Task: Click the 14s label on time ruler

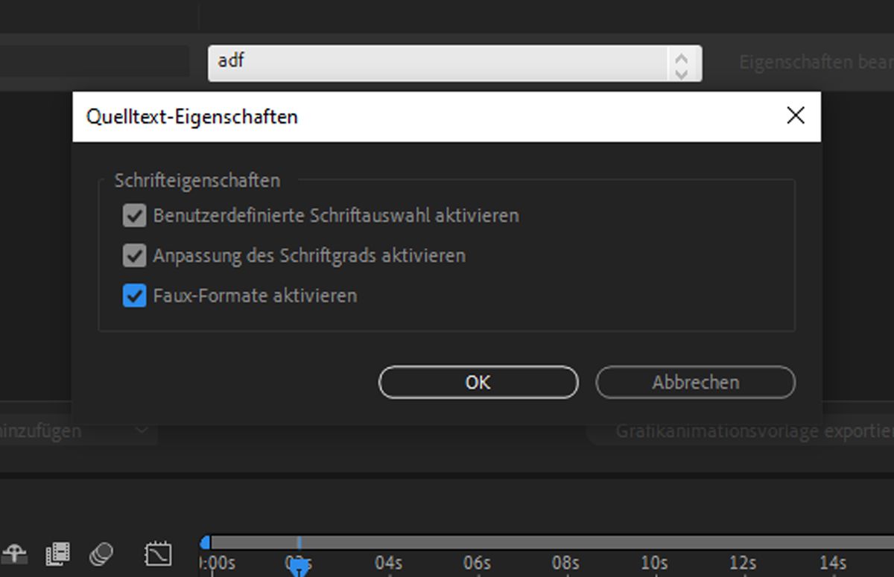Action: [x=832, y=564]
